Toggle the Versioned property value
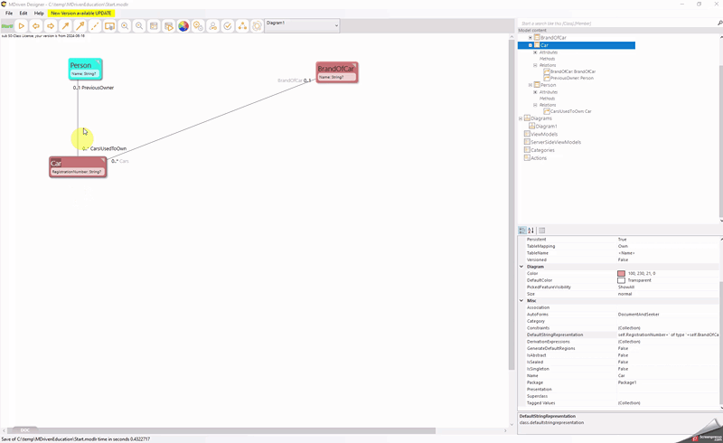 tap(624, 259)
